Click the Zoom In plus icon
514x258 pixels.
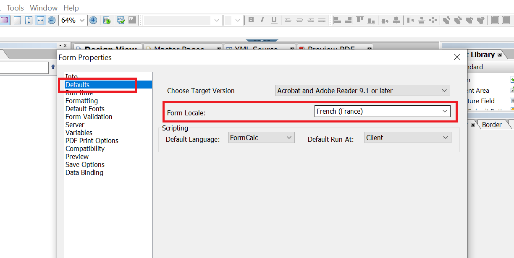click(x=93, y=20)
